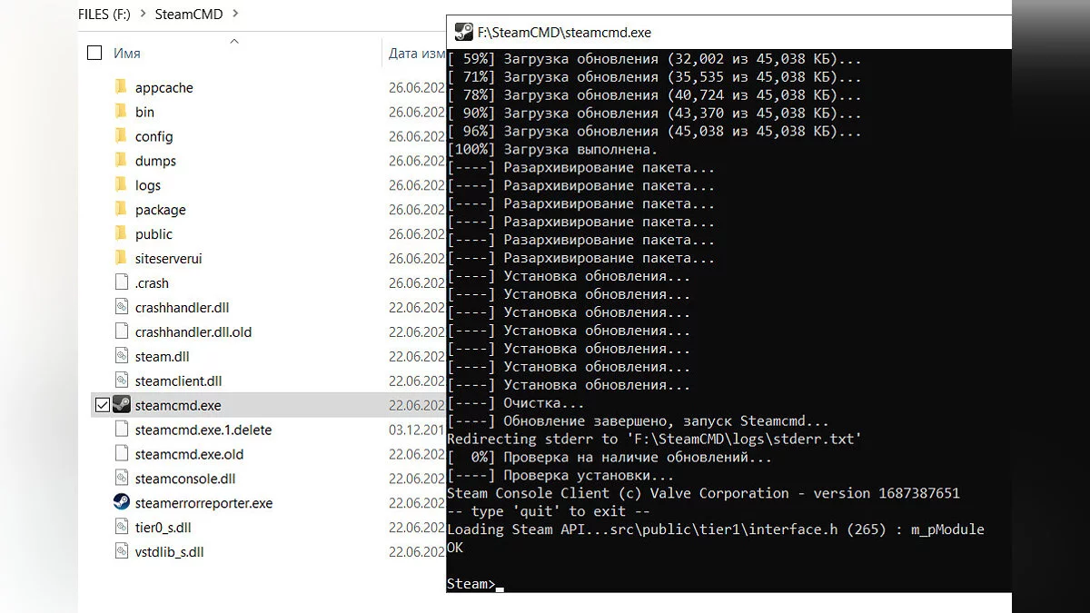Select the steamcmd.exe.1.delete file name
This screenshot has height=613, width=1090.
pos(203,430)
